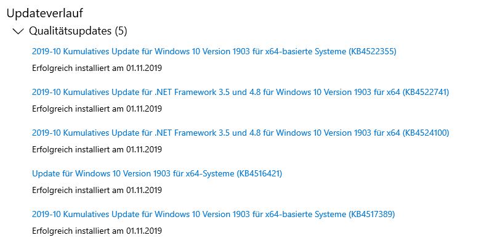This screenshot has width=484, height=243.
Task: Click the 01.11.2019 date under first update
Action: [x=144, y=68]
